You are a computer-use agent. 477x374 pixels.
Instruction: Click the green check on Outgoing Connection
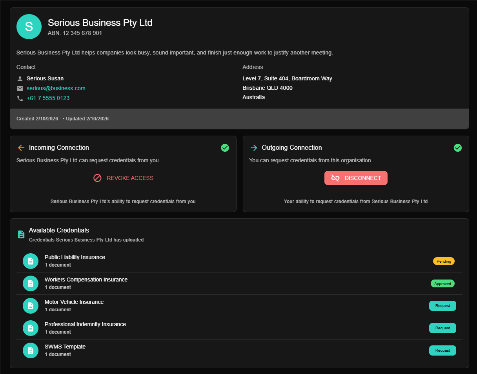tap(458, 148)
